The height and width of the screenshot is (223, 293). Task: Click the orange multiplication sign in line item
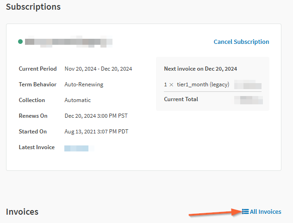(x=171, y=85)
